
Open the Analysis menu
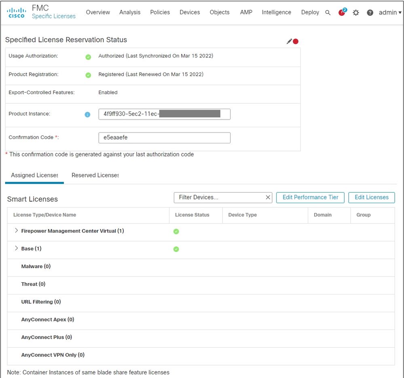click(130, 12)
